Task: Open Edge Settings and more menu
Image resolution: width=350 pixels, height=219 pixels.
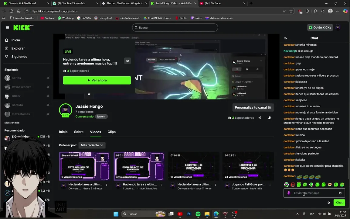Action: pos(338,11)
